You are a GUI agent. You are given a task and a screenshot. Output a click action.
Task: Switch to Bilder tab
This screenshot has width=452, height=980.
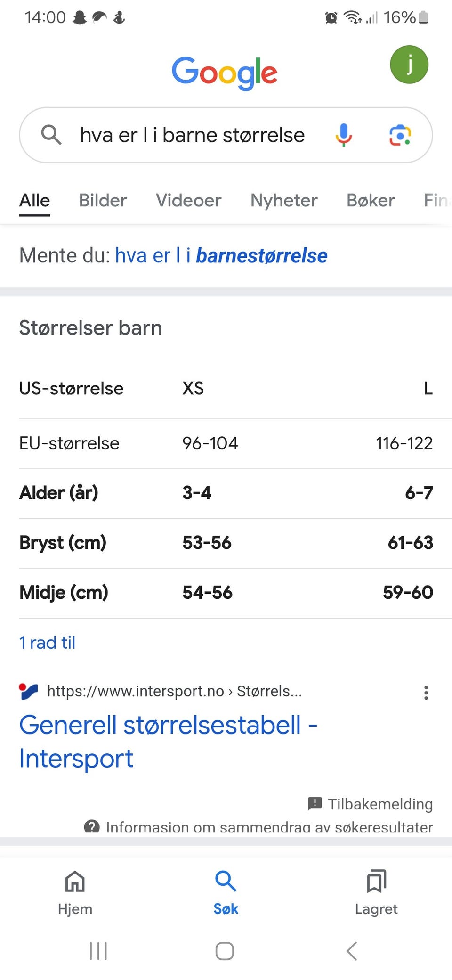pos(103,201)
